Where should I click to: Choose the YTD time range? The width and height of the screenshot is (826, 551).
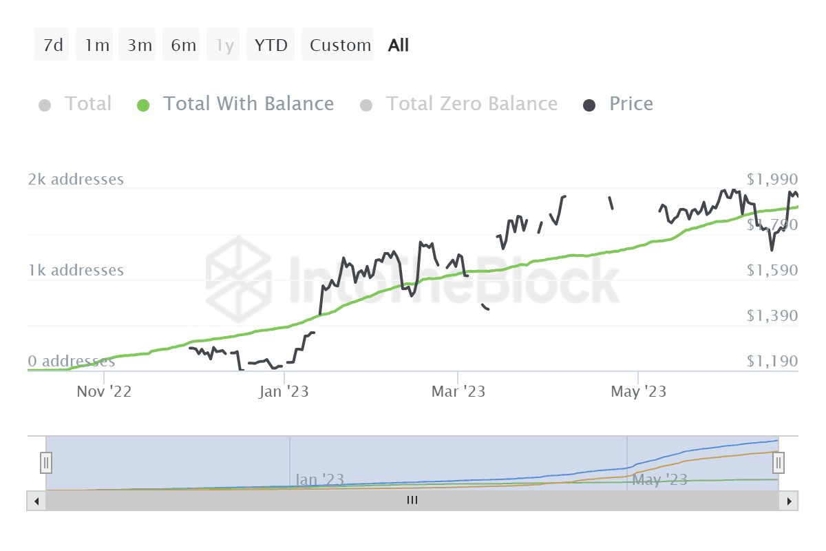tap(271, 45)
